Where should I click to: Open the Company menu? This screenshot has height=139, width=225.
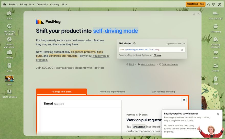(55, 4)
